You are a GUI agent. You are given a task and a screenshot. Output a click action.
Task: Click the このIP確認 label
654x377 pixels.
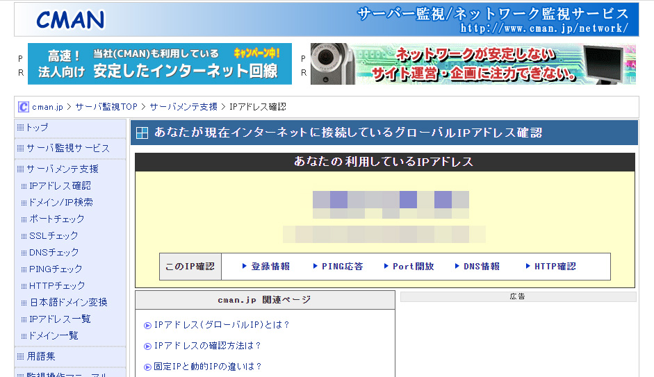tap(190, 267)
